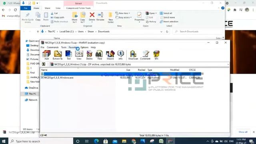The height and width of the screenshot is (144, 256).
Task: Open the Windows Start menu
Action: (4, 141)
